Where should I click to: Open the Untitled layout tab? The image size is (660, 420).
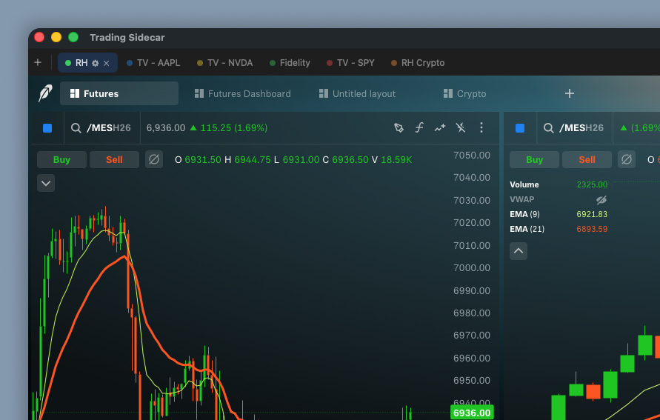[x=357, y=93]
